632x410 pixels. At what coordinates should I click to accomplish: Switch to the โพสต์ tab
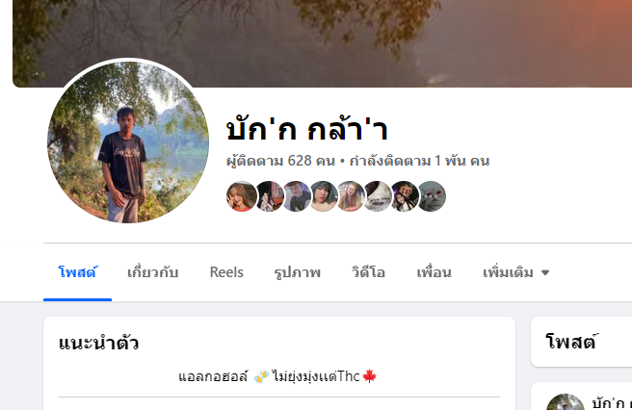tap(77, 272)
